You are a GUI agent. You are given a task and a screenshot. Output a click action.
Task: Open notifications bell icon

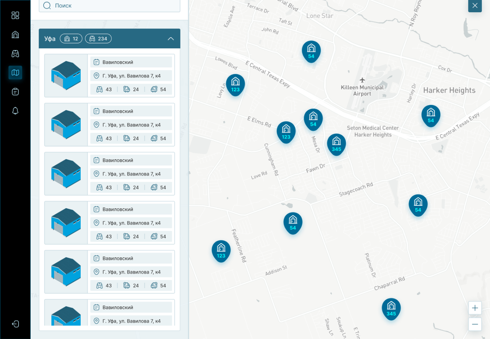pos(15,111)
